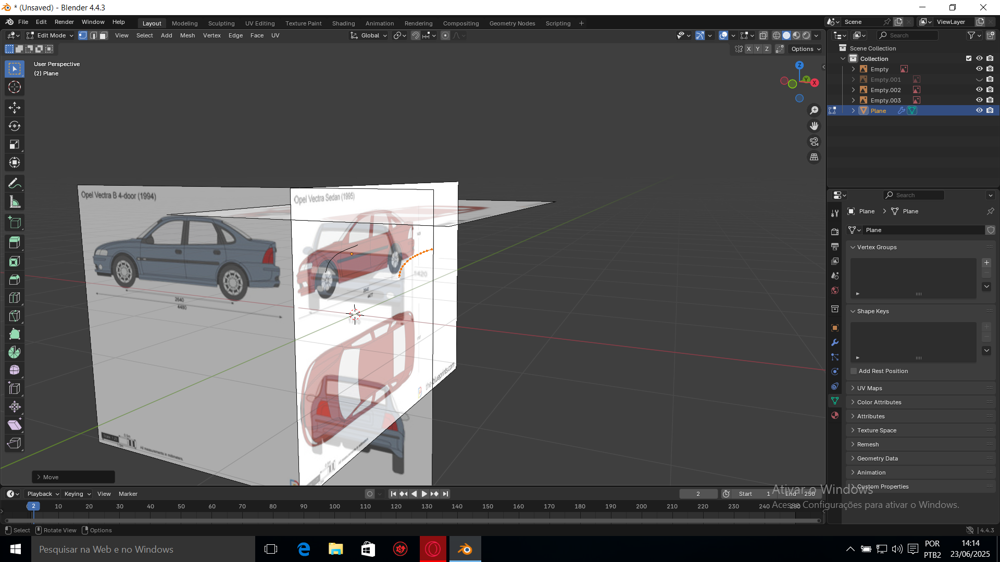Choose the Annotate pencil tool
The height and width of the screenshot is (562, 1000).
click(x=15, y=183)
